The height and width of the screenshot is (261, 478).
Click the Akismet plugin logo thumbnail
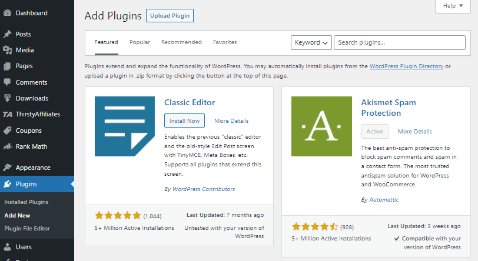(321, 126)
